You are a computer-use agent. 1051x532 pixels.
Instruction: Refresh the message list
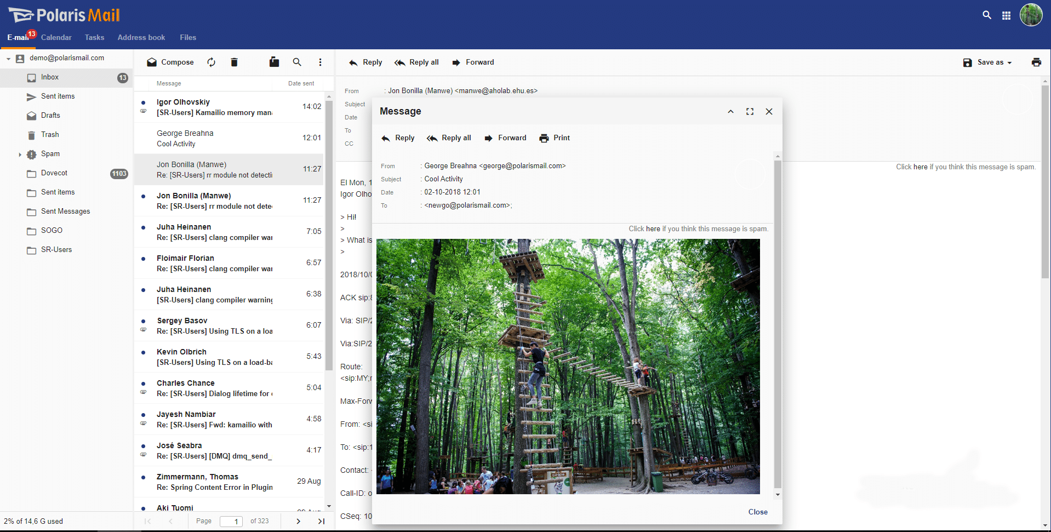[x=212, y=62]
